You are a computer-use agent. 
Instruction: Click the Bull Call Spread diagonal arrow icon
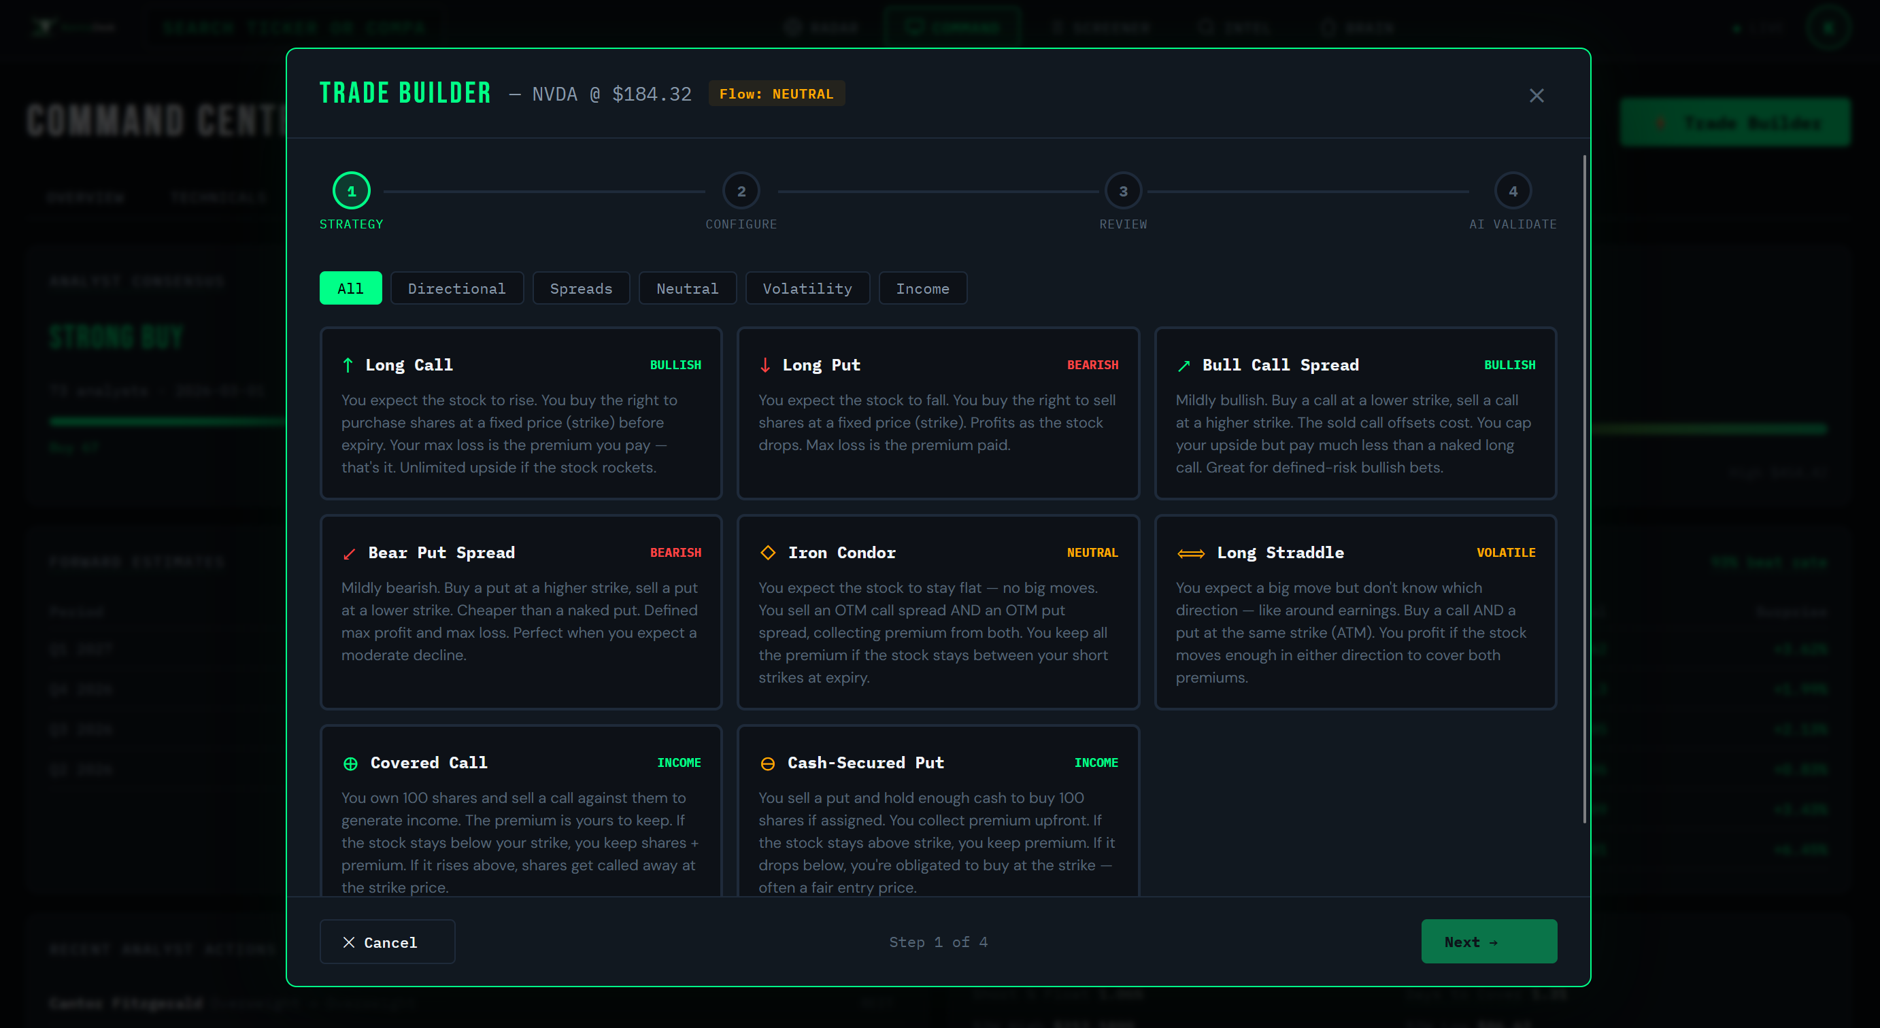pos(1184,366)
